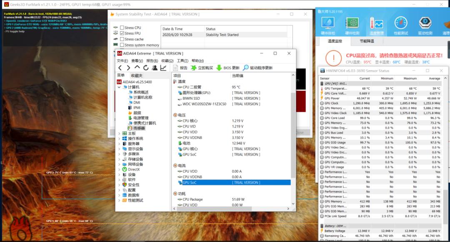Select 电源管理 in AIDA64 tree

[x=138, y=118]
